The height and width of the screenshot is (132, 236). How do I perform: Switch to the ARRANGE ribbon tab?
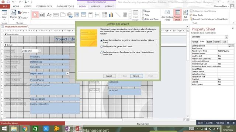point(96,7)
